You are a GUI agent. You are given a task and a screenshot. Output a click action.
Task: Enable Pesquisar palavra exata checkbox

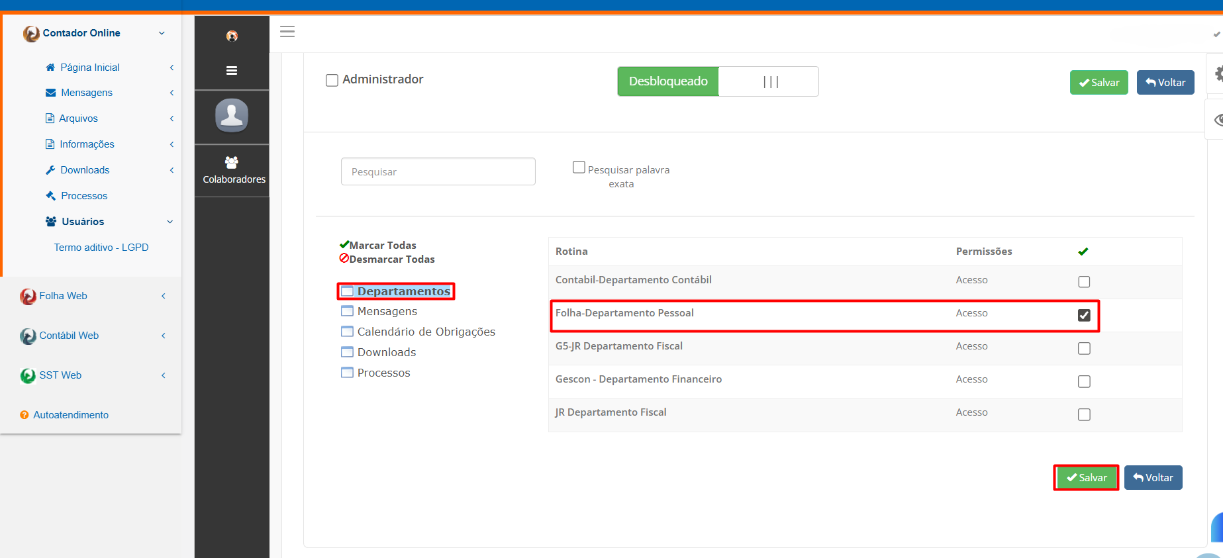579,167
